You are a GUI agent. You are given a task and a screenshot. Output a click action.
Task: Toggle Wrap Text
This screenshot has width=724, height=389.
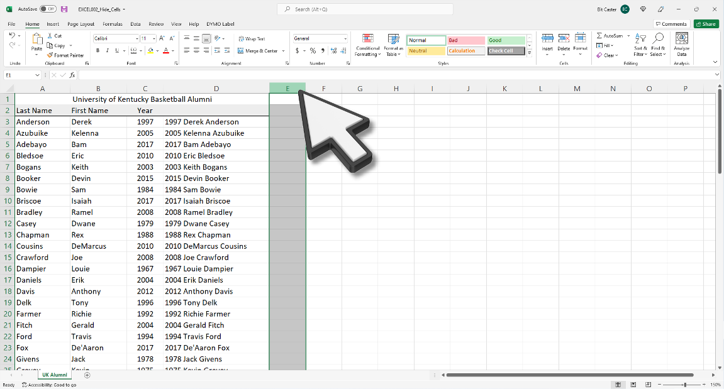[252, 39]
